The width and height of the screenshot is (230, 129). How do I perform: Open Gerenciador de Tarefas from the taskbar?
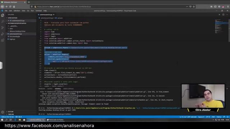[55, 120]
